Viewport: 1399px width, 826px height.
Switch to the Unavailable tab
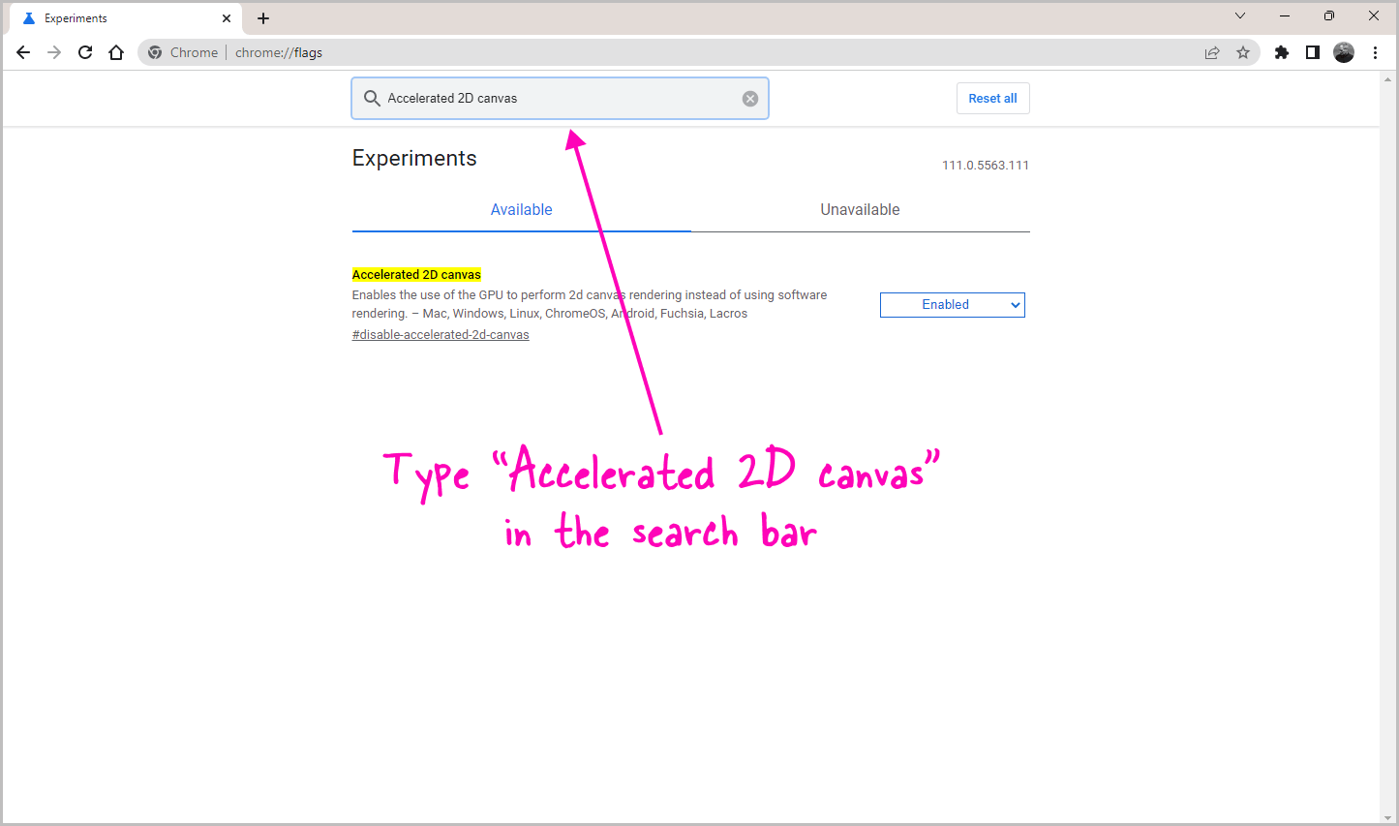tap(860, 209)
